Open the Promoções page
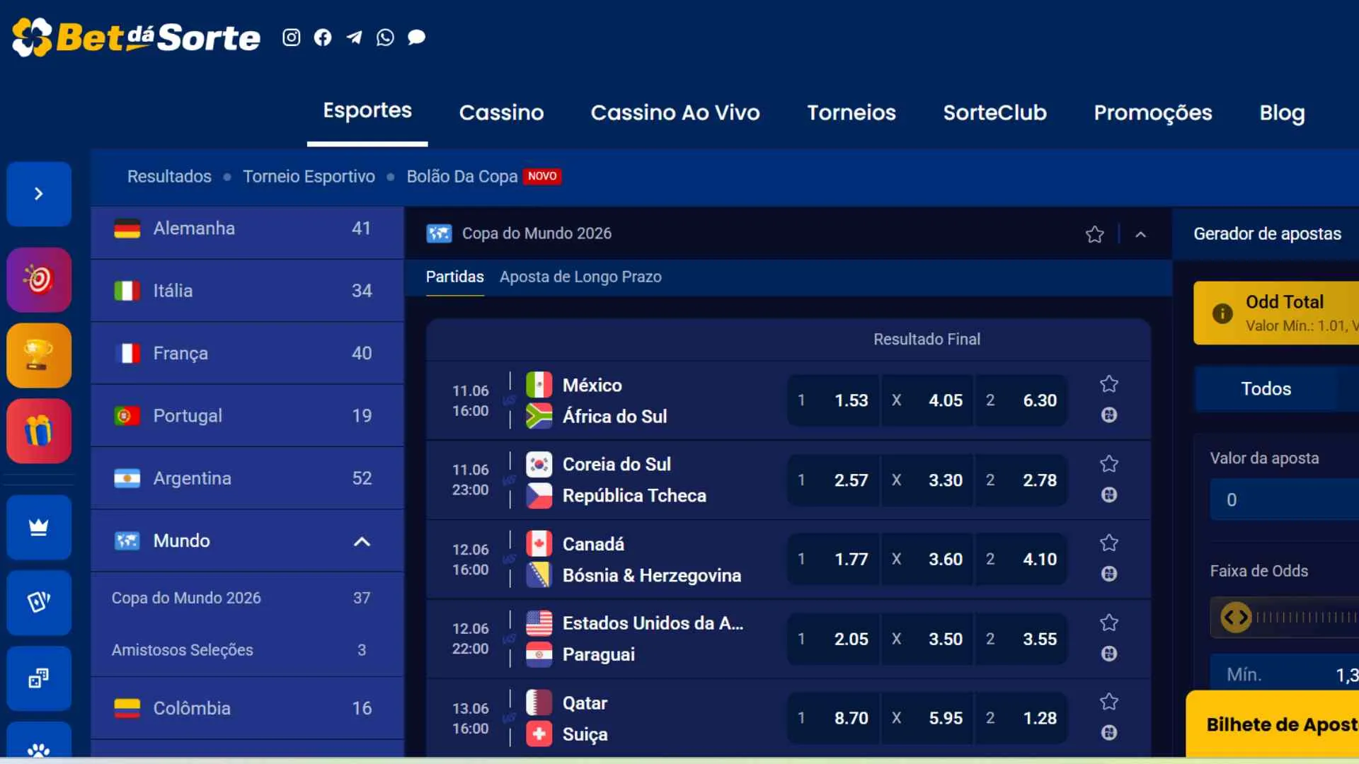The image size is (1359, 764). [x=1153, y=112]
